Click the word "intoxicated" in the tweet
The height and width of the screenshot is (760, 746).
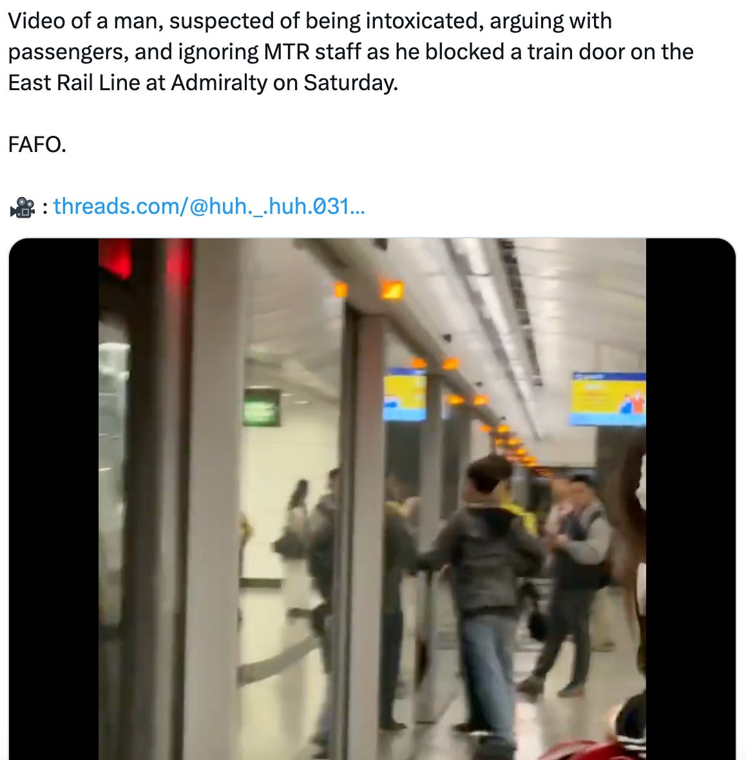tap(424, 21)
